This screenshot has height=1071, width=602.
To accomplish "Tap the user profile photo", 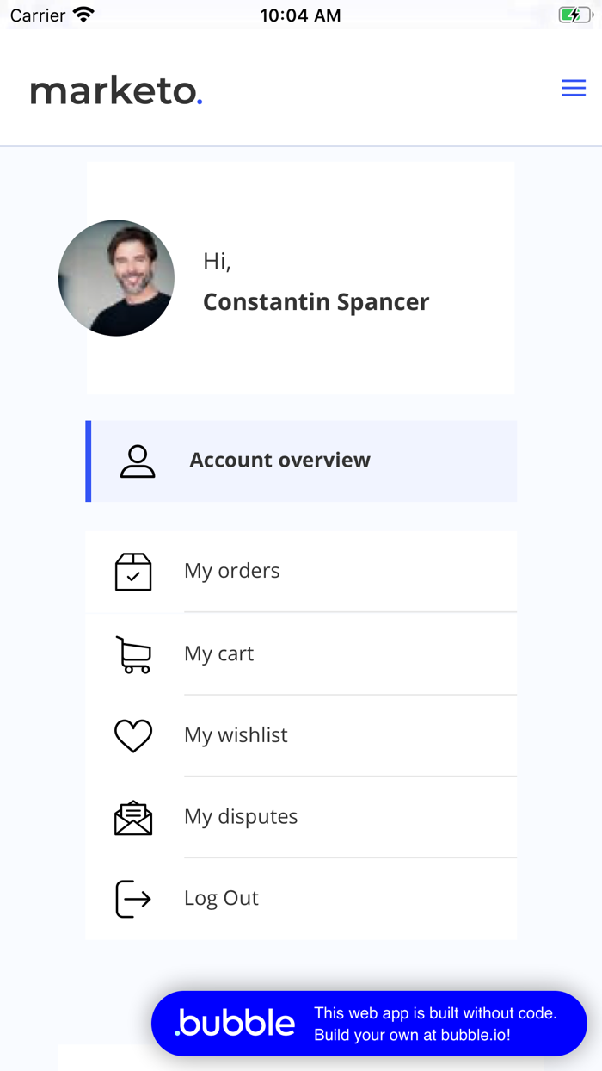I will point(116,278).
